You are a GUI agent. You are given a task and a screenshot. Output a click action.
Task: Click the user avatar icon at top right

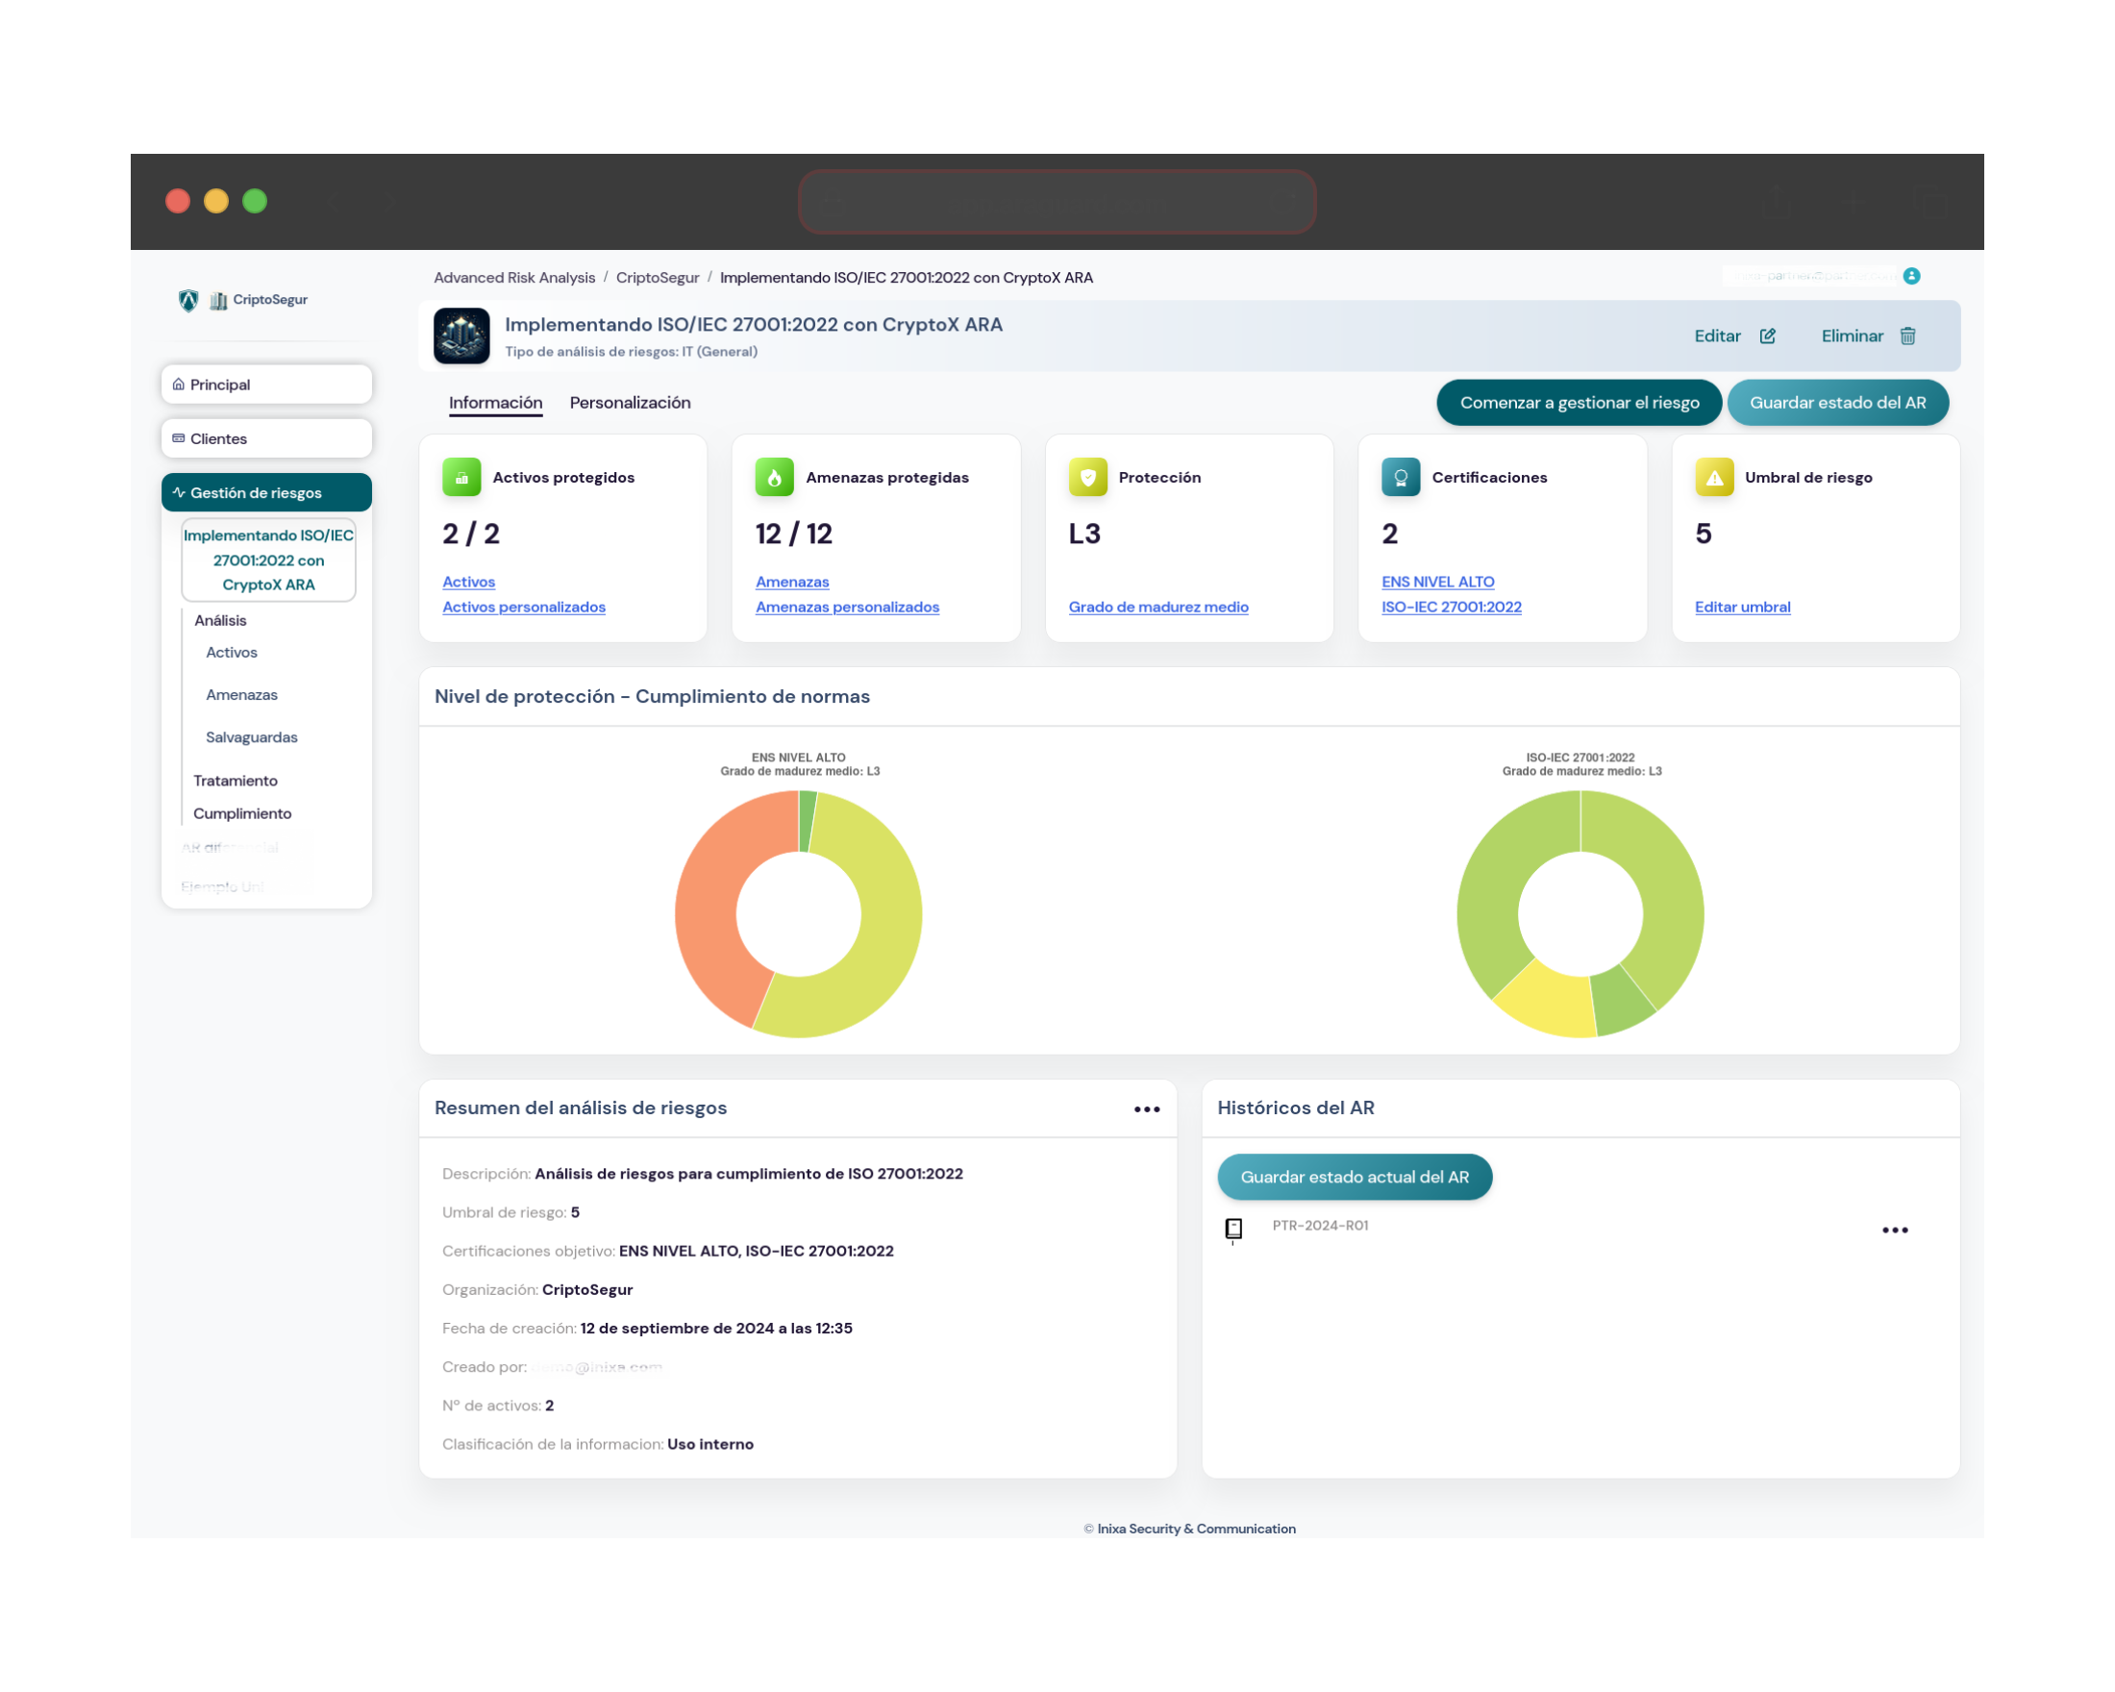coord(1913,277)
